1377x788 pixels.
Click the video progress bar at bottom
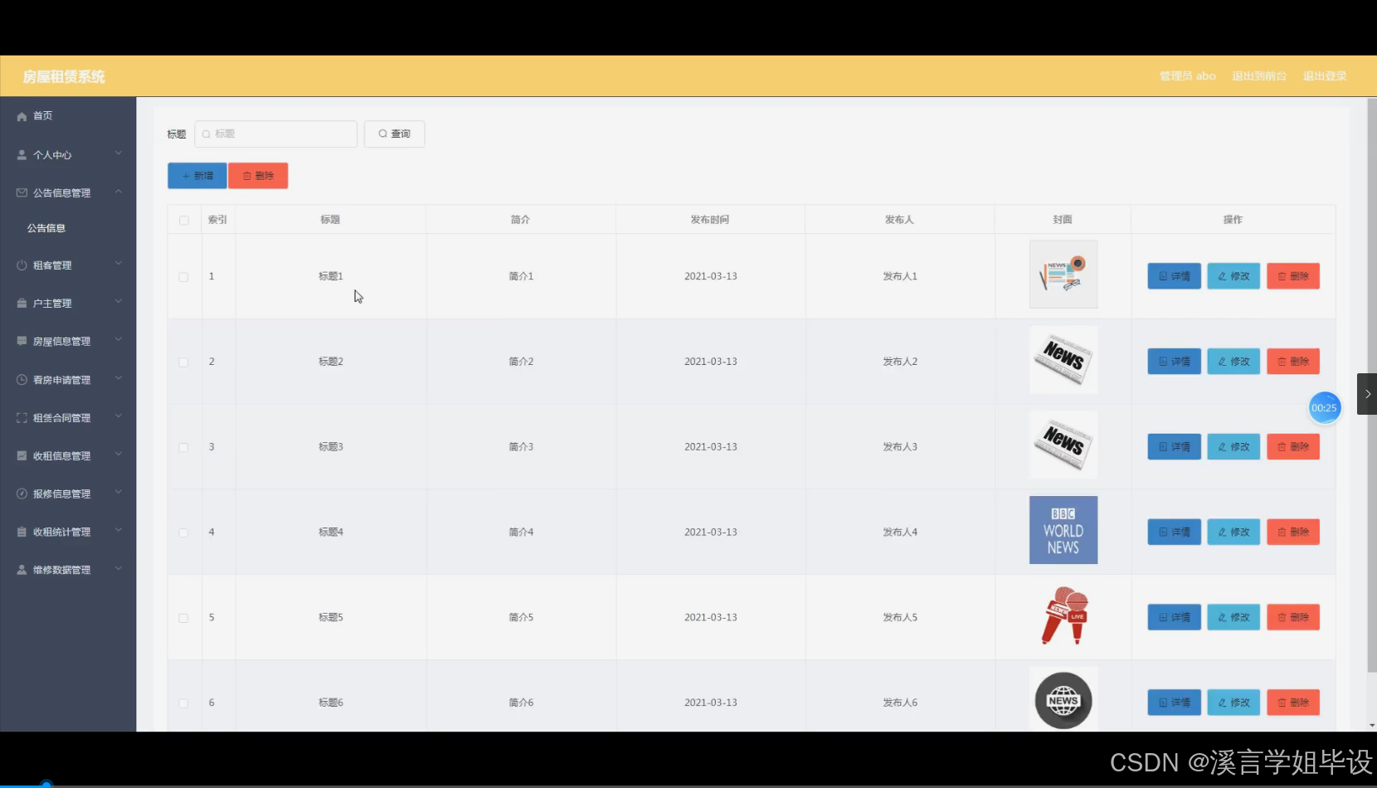pyautogui.click(x=688, y=785)
